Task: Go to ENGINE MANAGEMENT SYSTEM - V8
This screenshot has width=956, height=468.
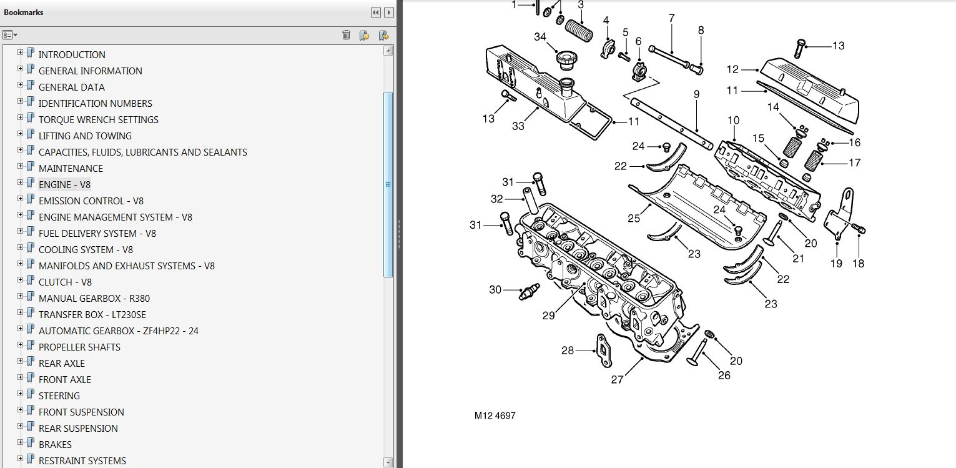Action: [116, 217]
